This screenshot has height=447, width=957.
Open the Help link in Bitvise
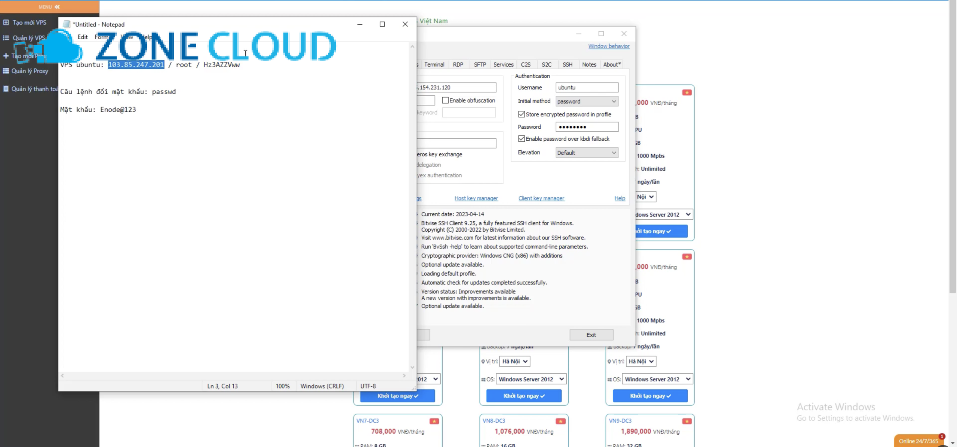[x=619, y=198]
